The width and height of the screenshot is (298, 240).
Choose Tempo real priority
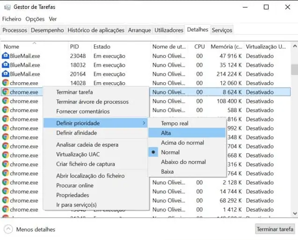coord(174,123)
